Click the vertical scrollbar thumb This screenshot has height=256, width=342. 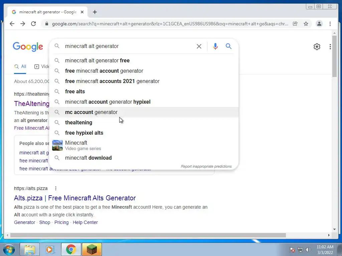pos(334,56)
